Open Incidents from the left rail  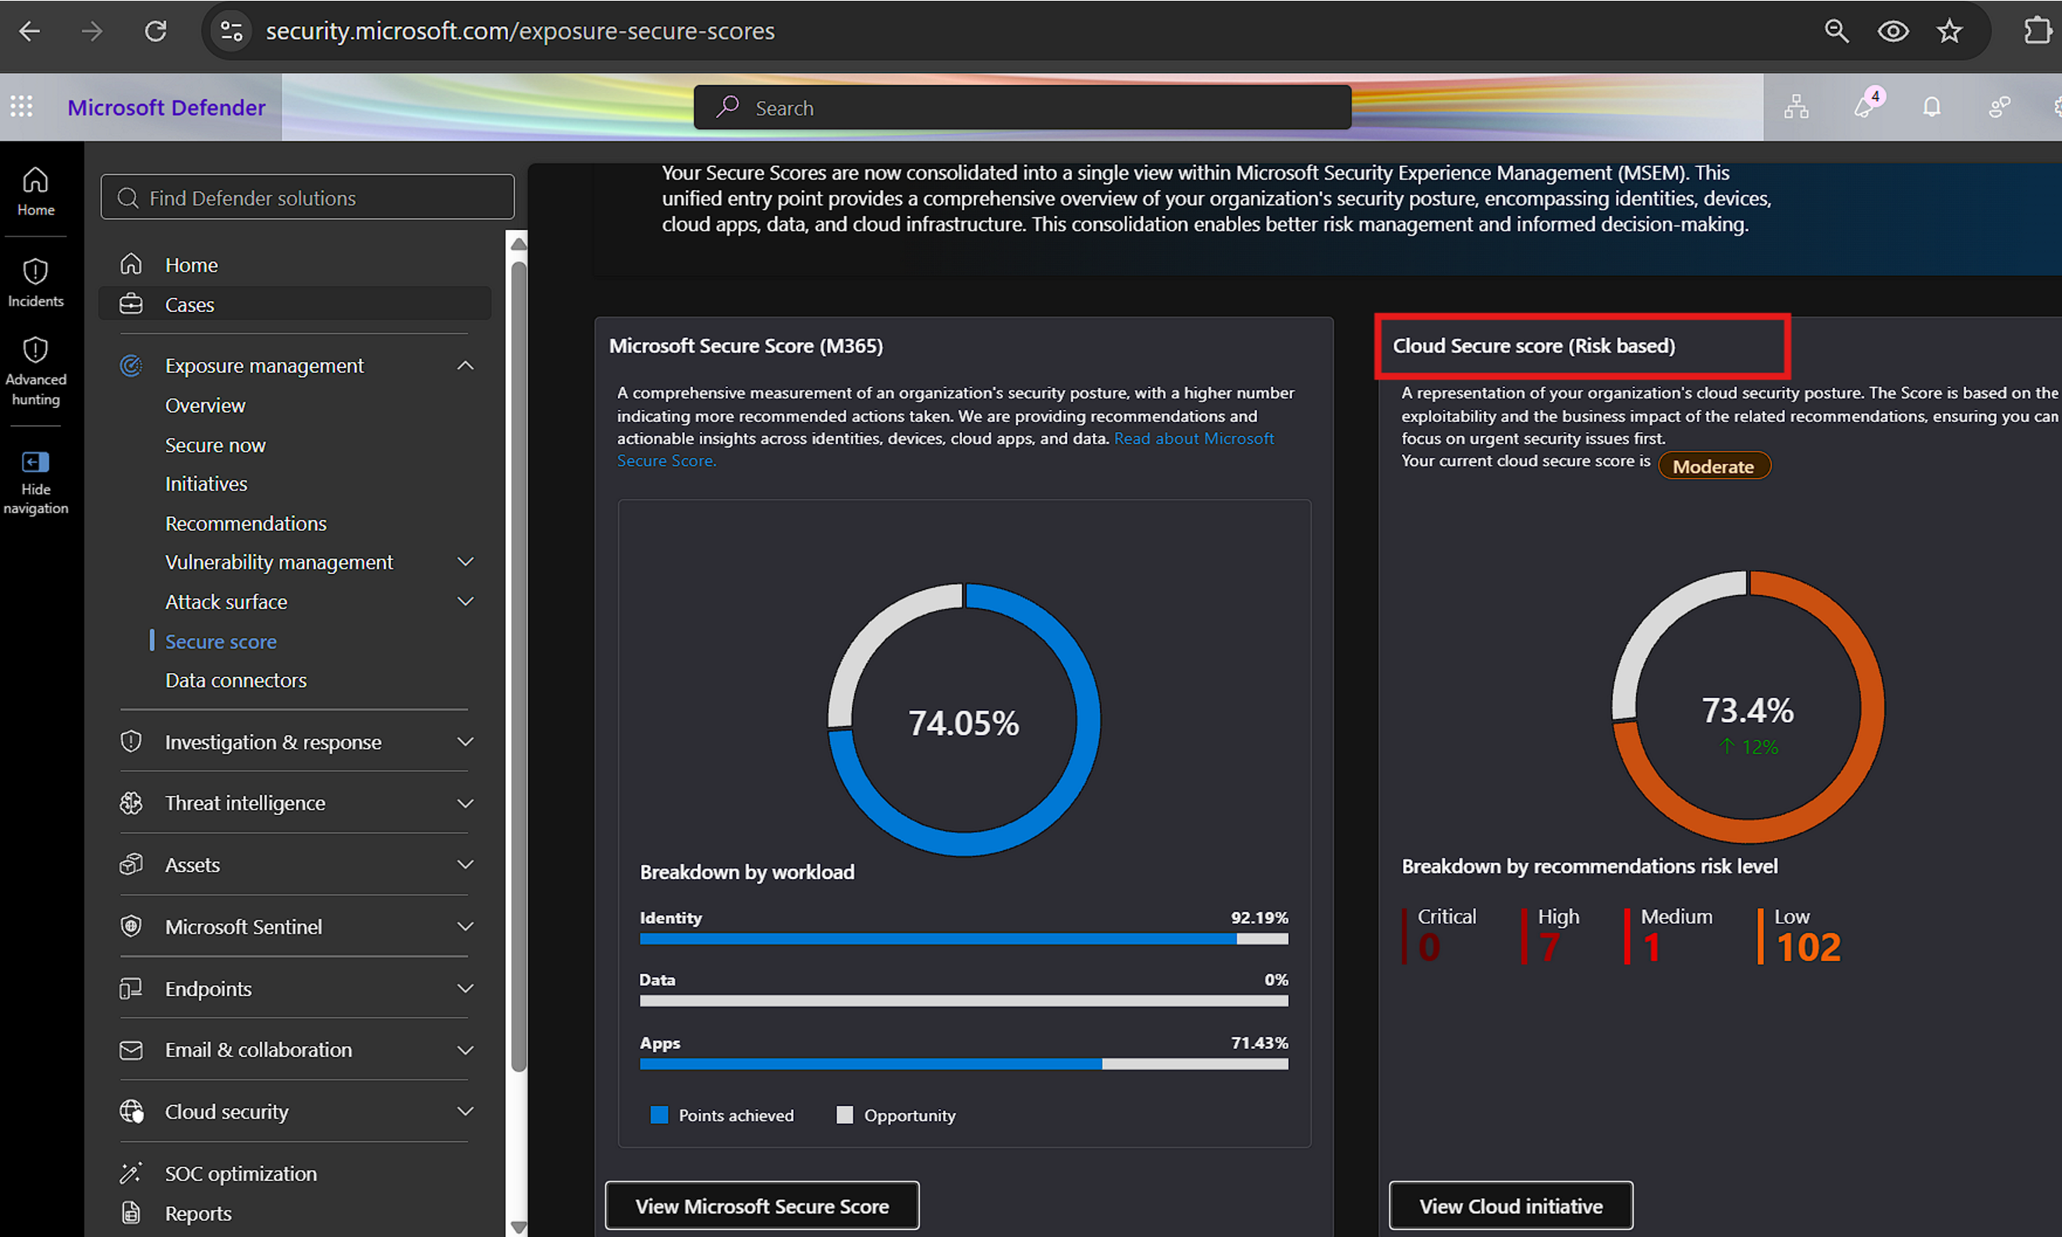pyautogui.click(x=35, y=282)
